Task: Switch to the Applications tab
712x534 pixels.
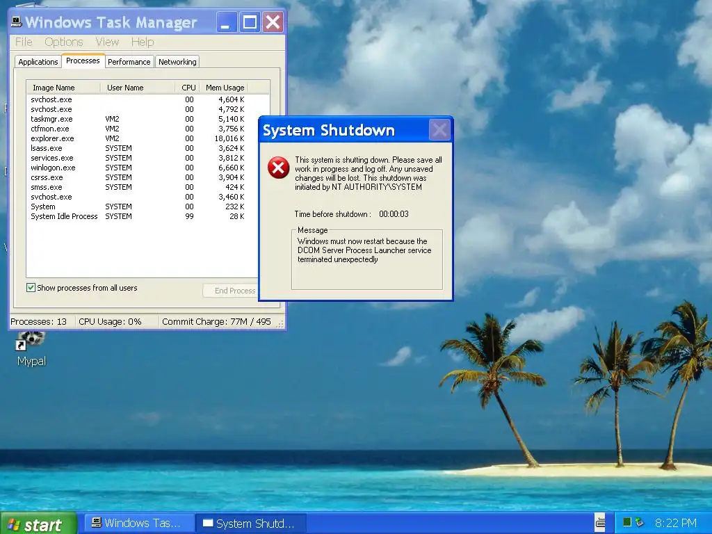Action: point(38,62)
